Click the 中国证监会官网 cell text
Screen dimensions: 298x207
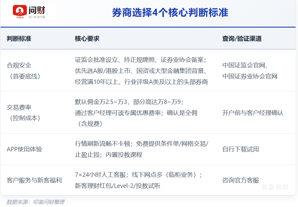[245, 65]
